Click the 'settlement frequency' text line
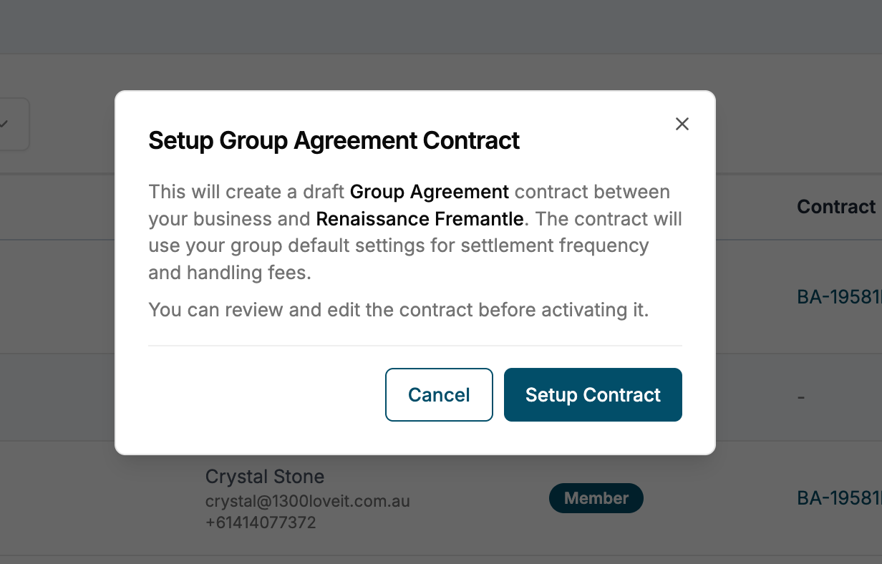This screenshot has height=564, width=882. pos(555,245)
